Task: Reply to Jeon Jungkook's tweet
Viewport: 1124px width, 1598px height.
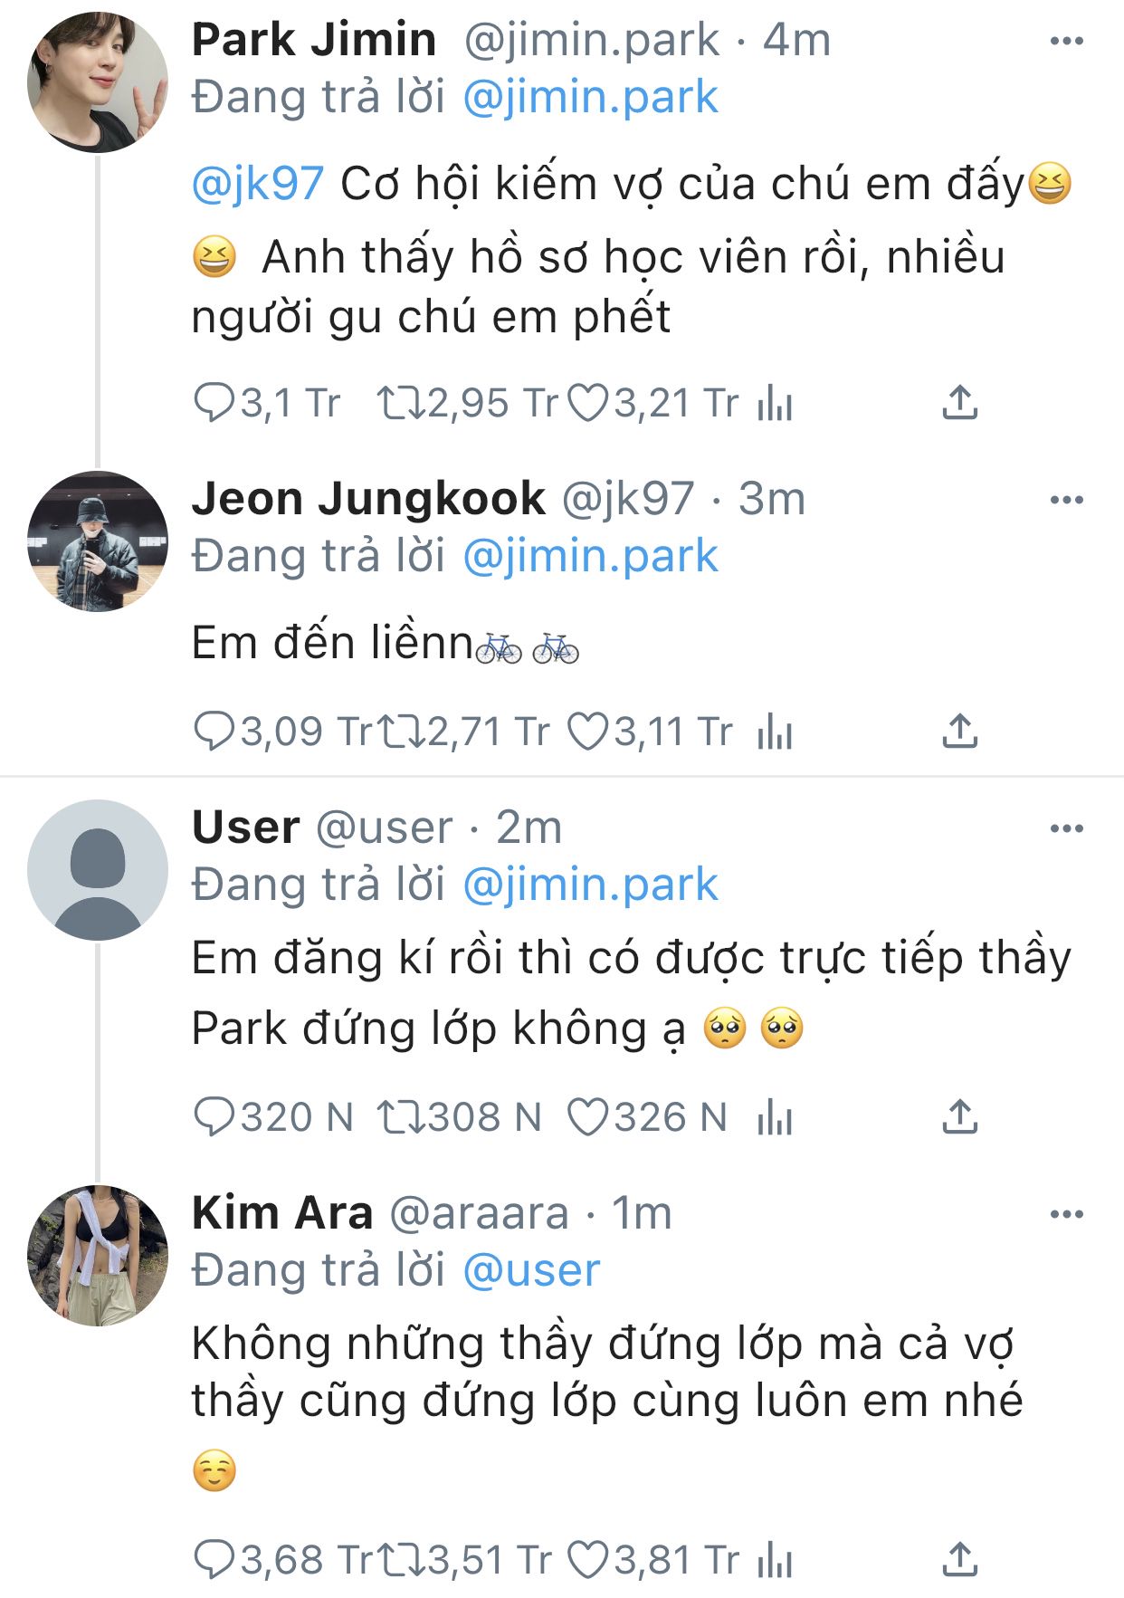Action: 214,732
